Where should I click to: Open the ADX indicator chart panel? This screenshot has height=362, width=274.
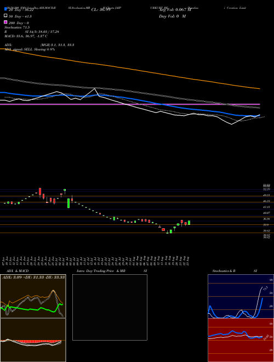(x=33, y=296)
